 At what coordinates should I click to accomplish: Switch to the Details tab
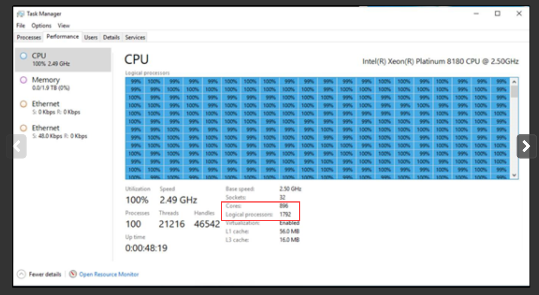(111, 37)
